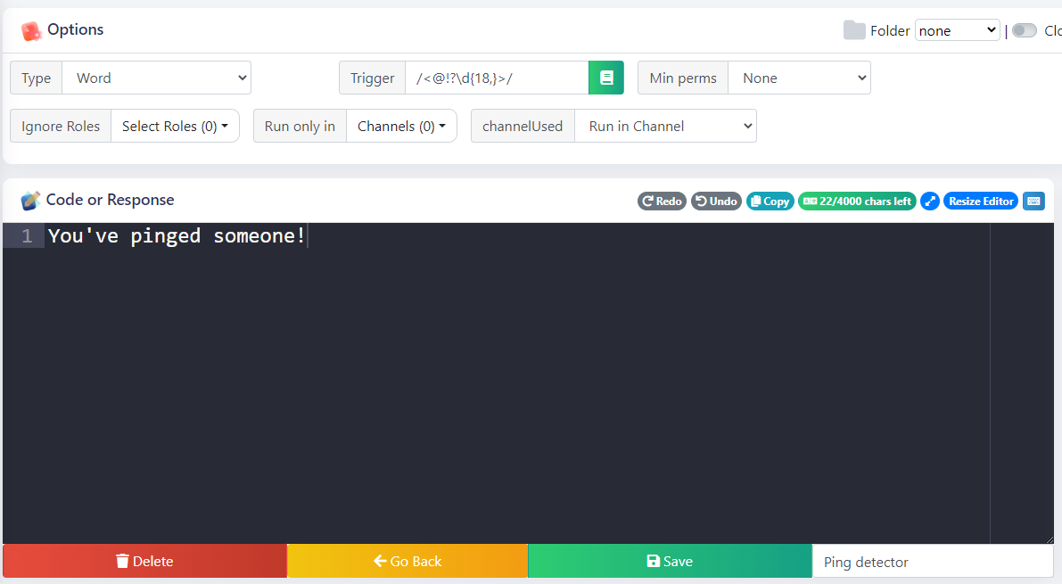Open the channelUsed Run in Channel dropdown
This screenshot has height=584, width=1062.
[x=665, y=126]
